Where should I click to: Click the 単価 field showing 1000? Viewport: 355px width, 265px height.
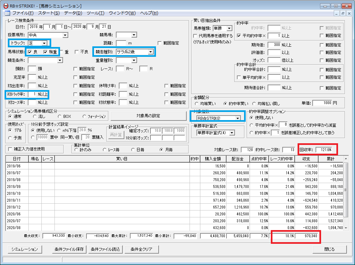click(322, 103)
